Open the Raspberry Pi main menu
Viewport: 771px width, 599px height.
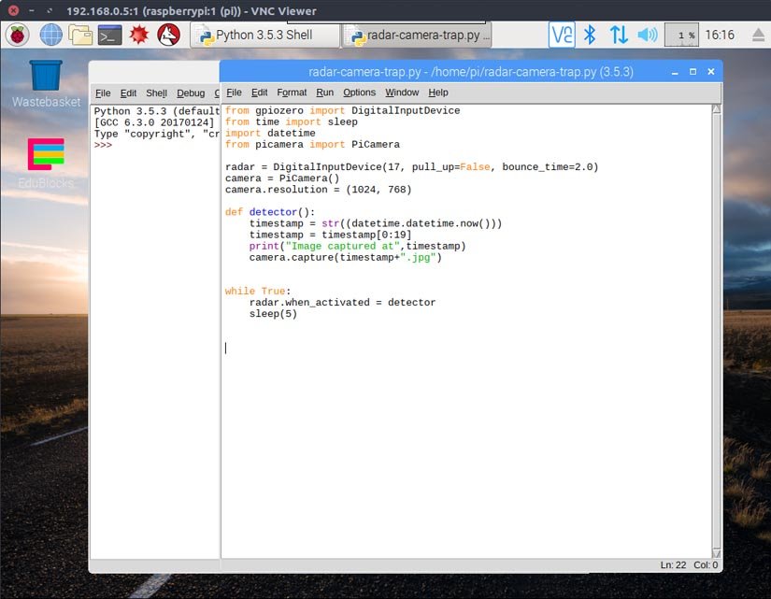tap(18, 36)
